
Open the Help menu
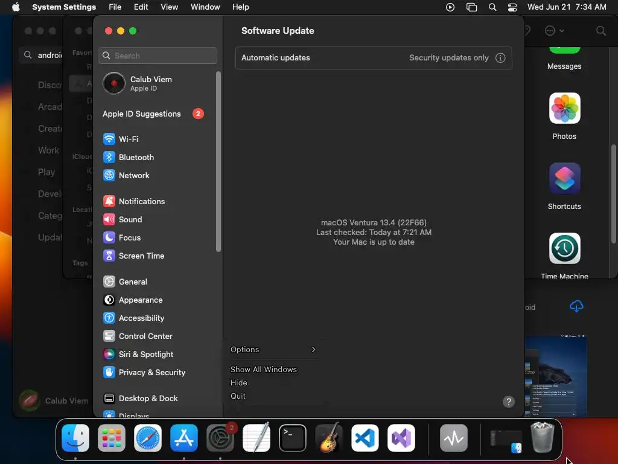(x=240, y=7)
